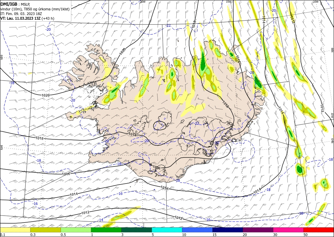Click the blue 10–15 legend swatch
The width and height of the screenshot is (334, 237).
click(197, 230)
